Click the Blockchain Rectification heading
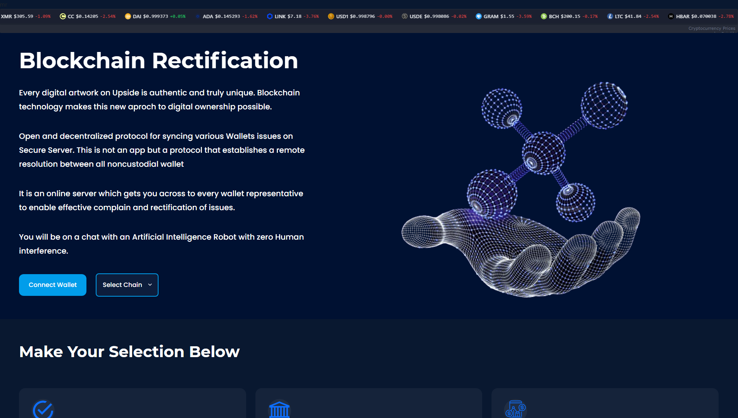738x418 pixels. pyautogui.click(x=159, y=61)
